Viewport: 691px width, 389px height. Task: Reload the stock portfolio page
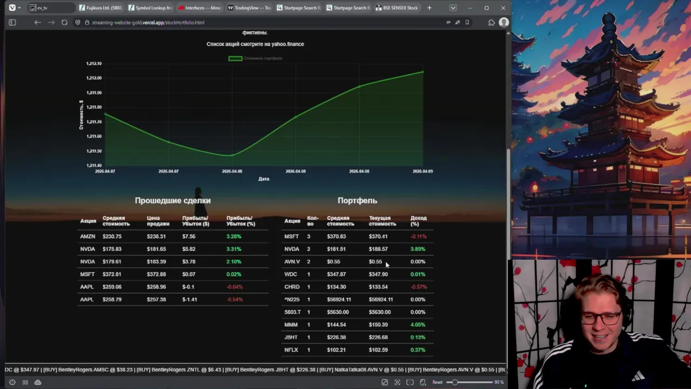tap(65, 22)
